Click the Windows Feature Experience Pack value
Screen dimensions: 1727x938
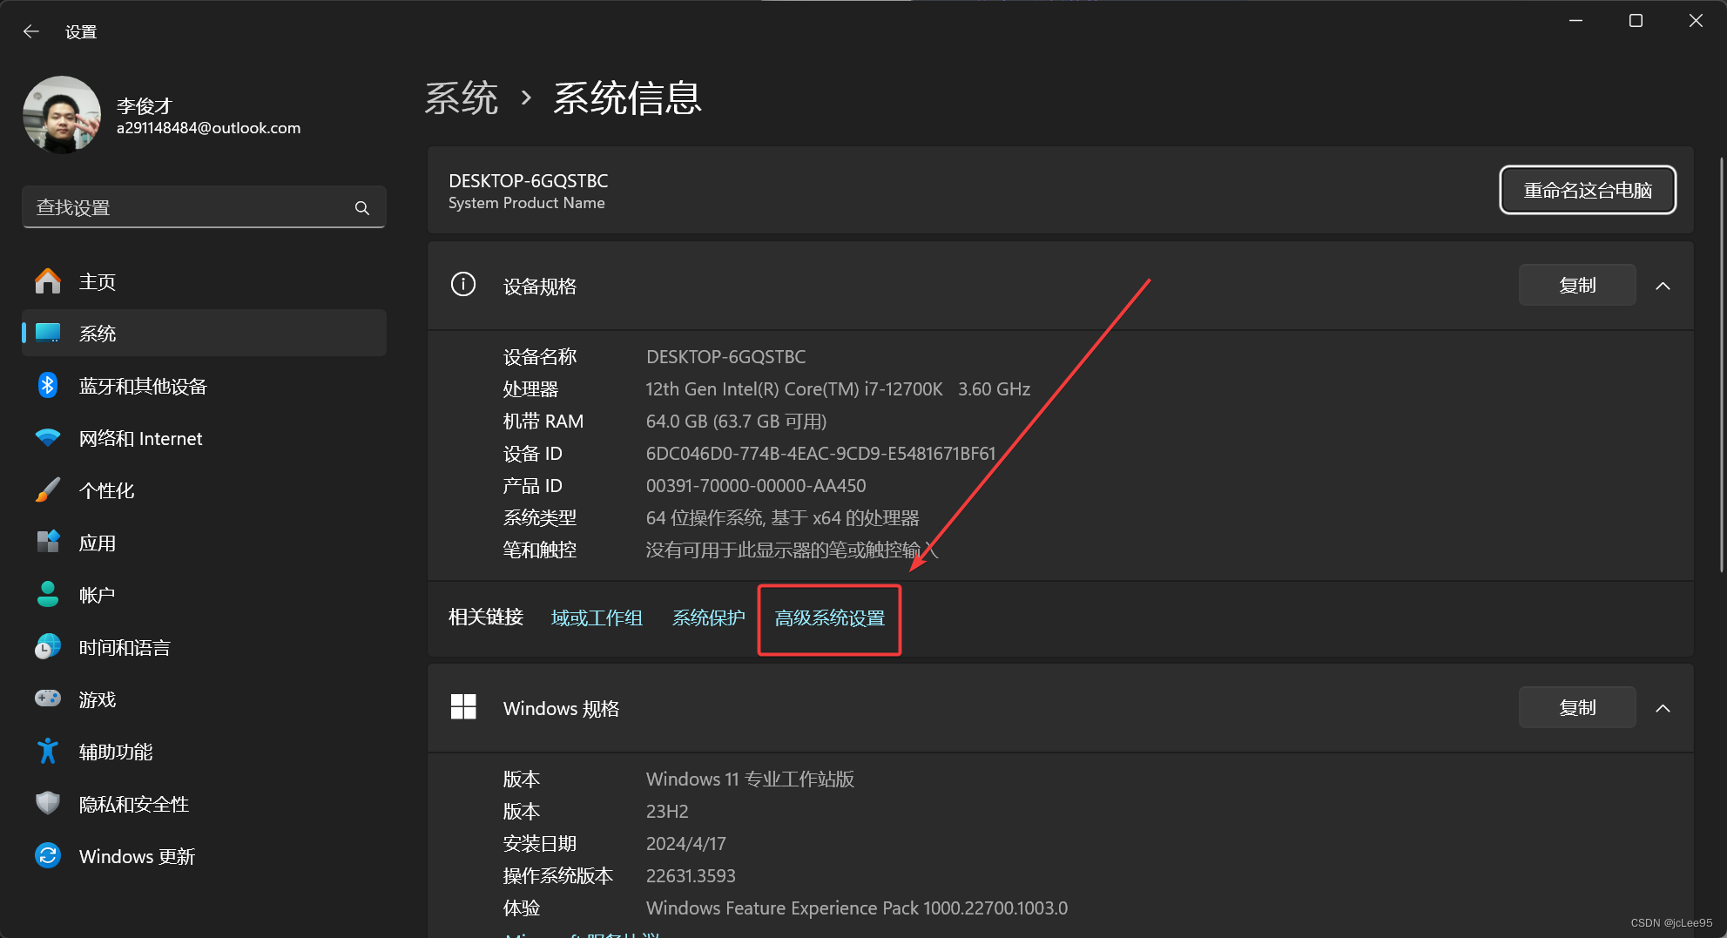[x=856, y=908]
